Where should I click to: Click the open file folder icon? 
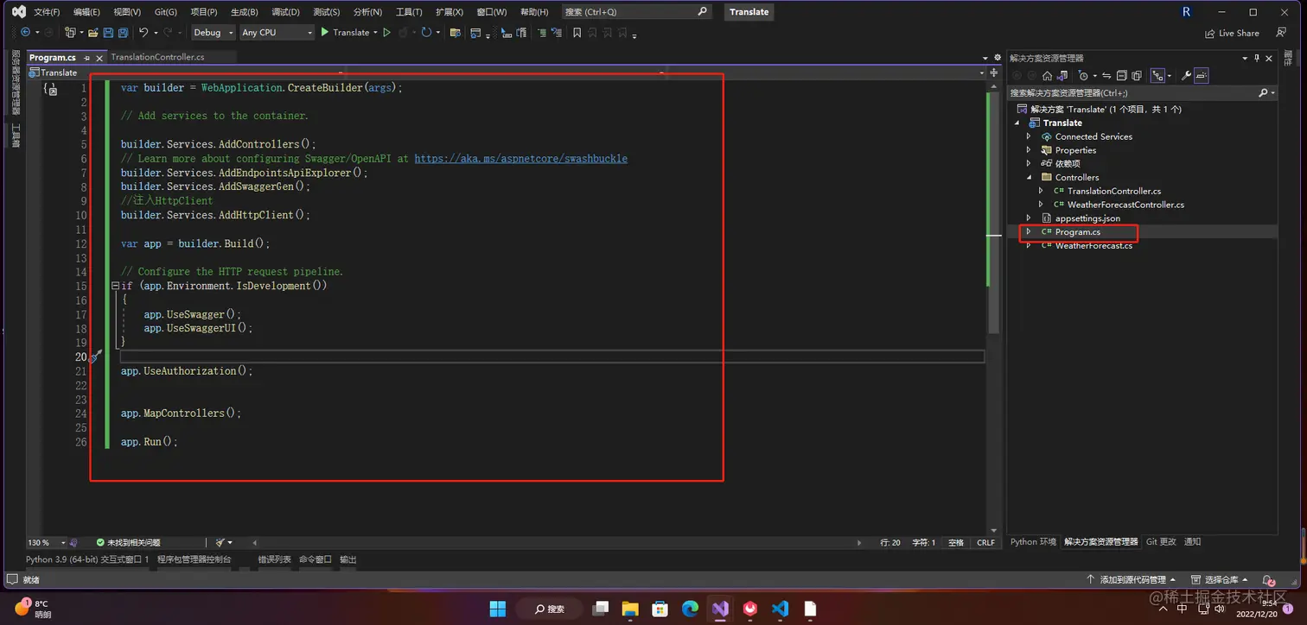(x=92, y=32)
